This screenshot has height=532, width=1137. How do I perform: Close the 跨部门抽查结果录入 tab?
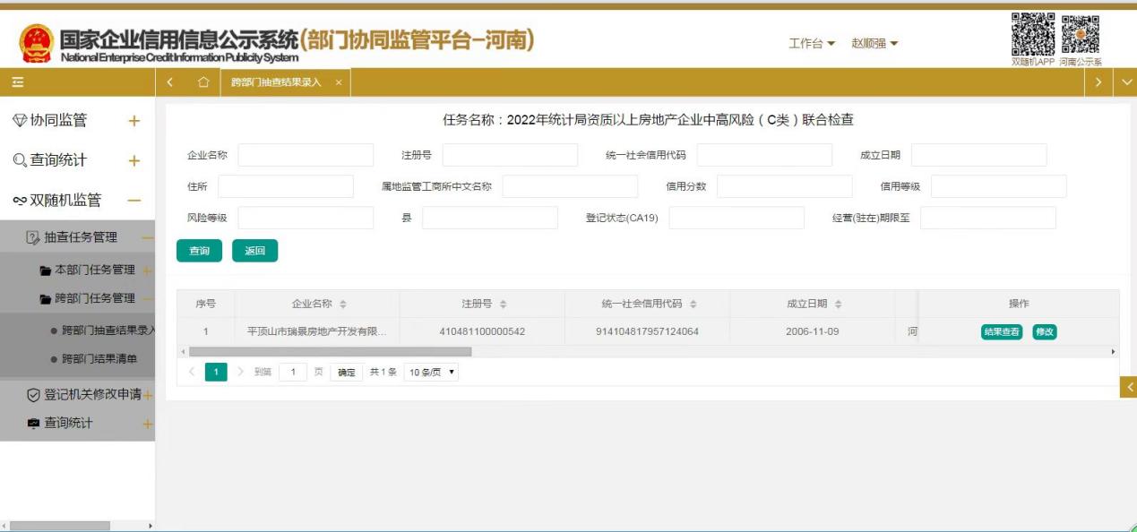(339, 82)
